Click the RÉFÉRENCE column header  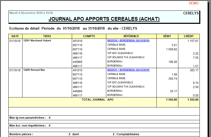tap(131, 36)
